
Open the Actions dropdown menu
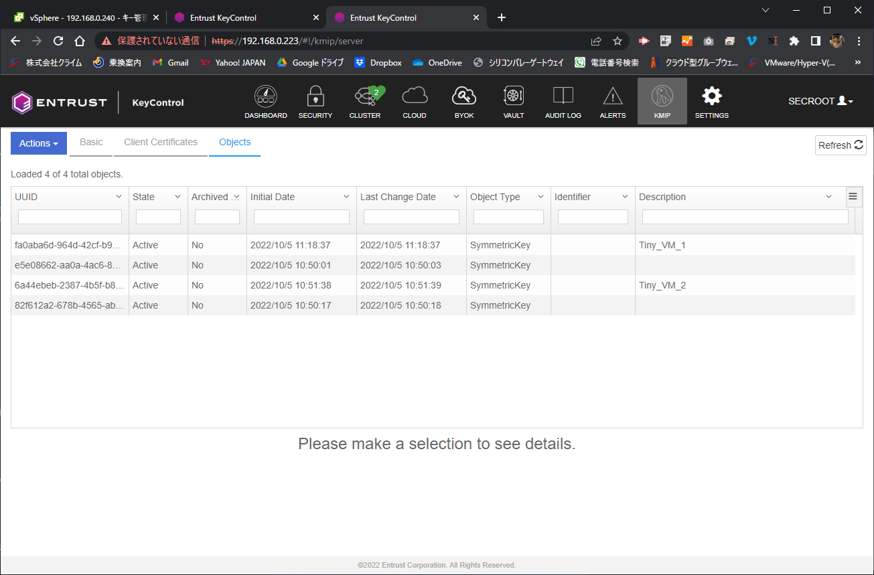point(39,143)
